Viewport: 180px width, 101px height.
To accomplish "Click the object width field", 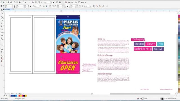I will (19, 5).
